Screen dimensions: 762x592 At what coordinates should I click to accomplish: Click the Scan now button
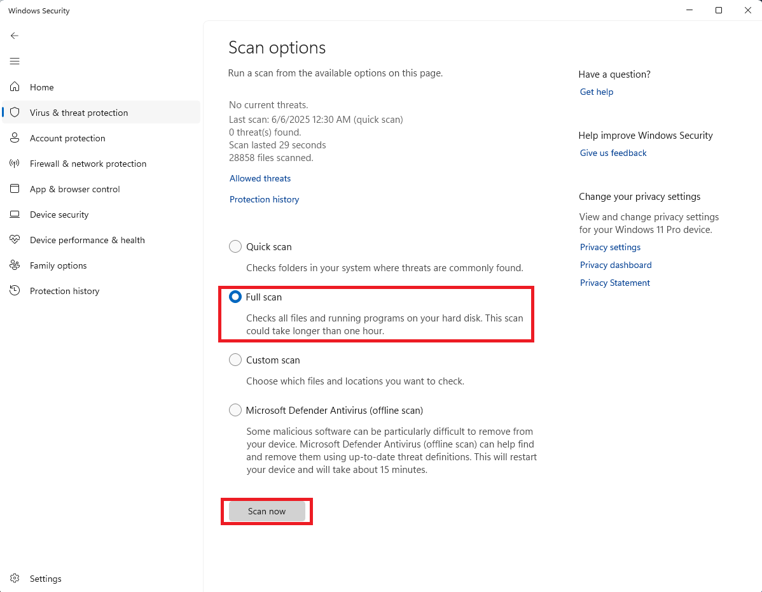267,511
